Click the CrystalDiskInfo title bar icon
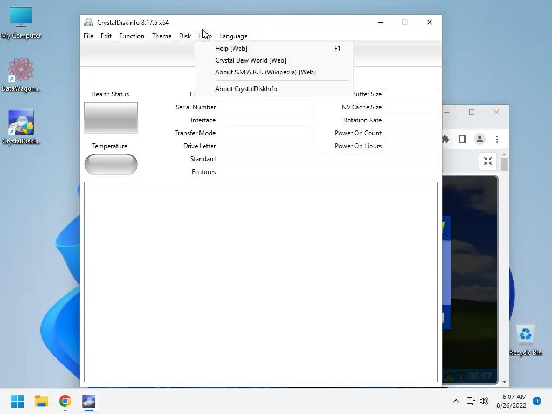The image size is (552, 414). click(x=88, y=22)
